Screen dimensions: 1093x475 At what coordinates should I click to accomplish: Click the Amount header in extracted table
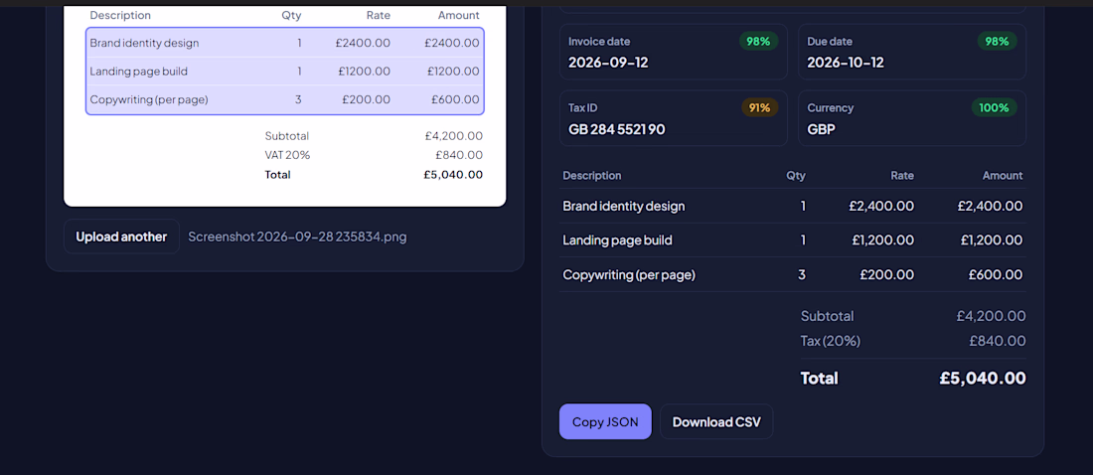coord(1003,175)
